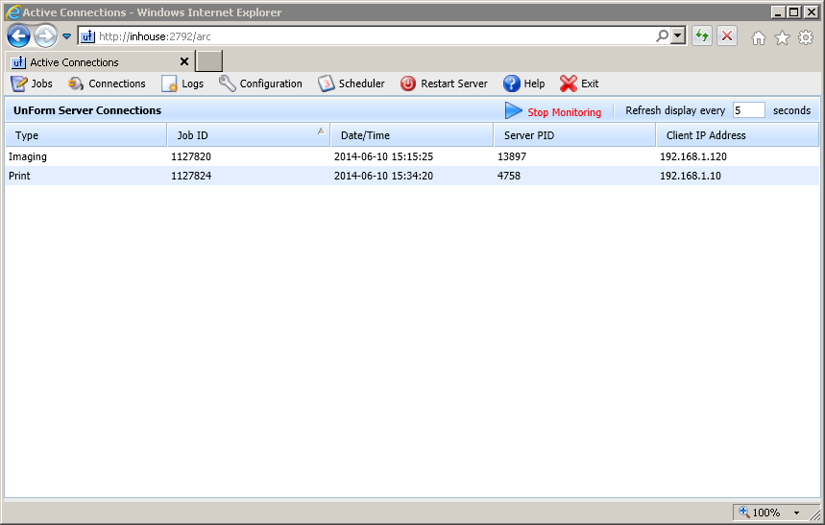The width and height of the screenshot is (825, 525).
Task: Switch to the Active Connections tab
Action: (x=91, y=62)
